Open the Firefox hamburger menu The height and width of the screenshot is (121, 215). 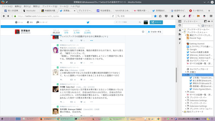[x=211, y=16]
